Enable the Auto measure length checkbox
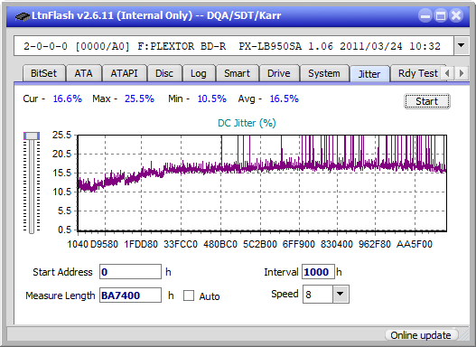The height and width of the screenshot is (347, 476). coord(189,295)
